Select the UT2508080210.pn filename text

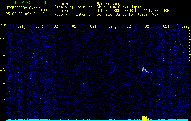(x=22, y=8)
